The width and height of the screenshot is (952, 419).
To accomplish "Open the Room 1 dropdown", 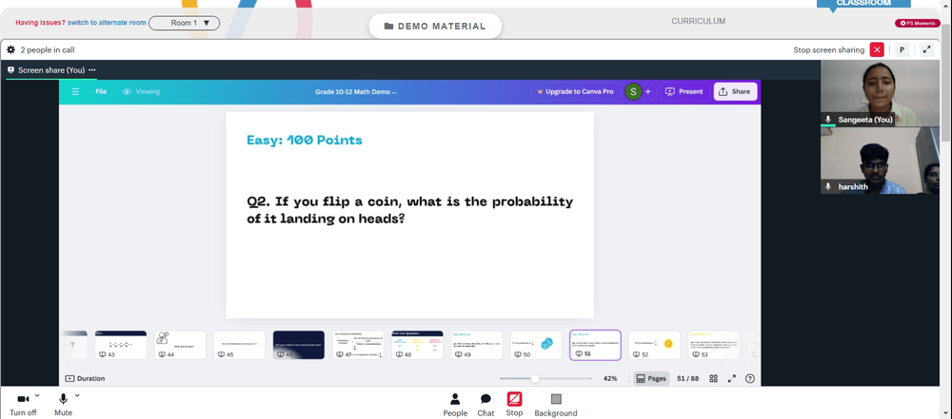I will point(184,23).
